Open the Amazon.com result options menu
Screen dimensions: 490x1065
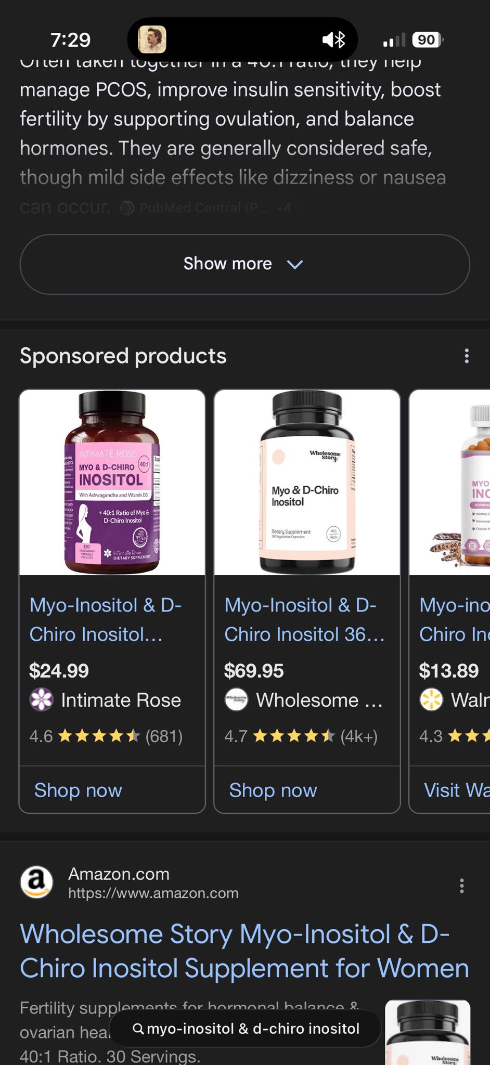click(461, 886)
